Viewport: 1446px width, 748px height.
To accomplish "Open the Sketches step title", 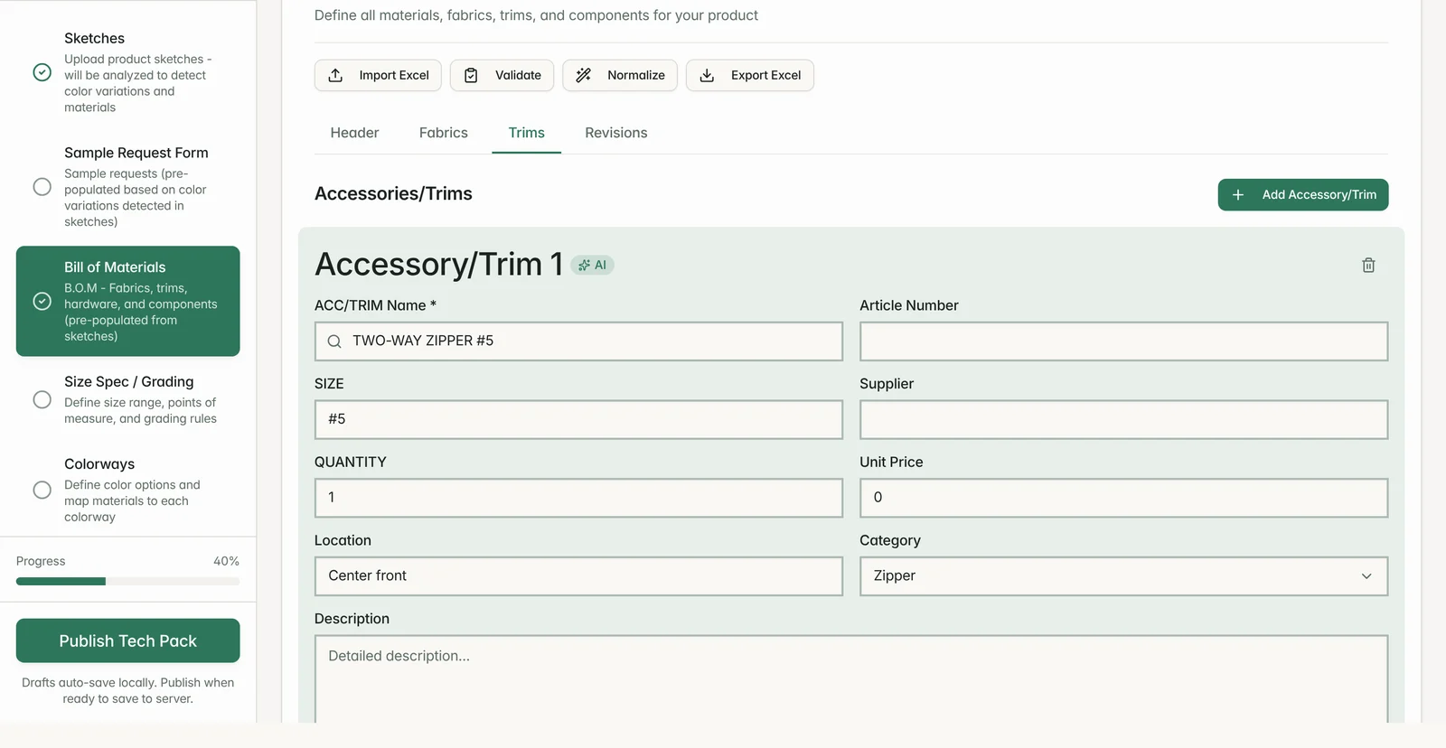I will pyautogui.click(x=94, y=38).
